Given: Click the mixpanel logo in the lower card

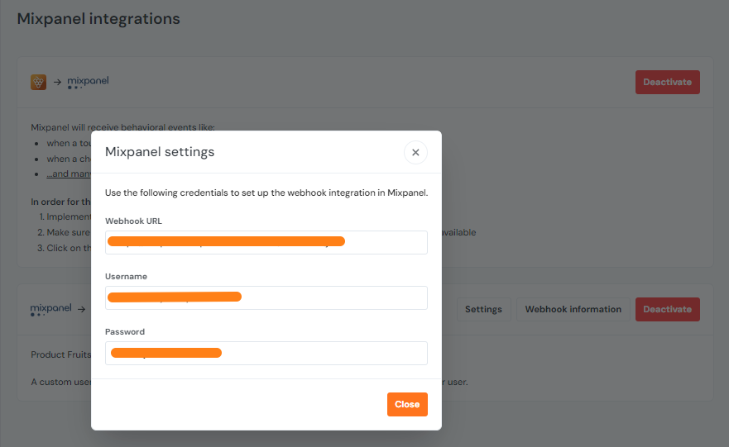Looking at the screenshot, I should (50, 309).
